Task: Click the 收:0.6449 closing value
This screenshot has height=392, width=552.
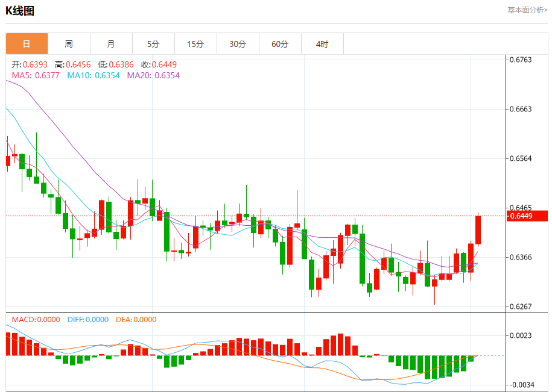Action: click(159, 64)
